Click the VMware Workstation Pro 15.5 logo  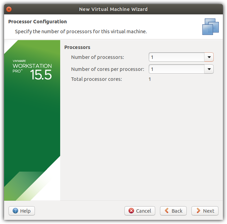(32, 70)
